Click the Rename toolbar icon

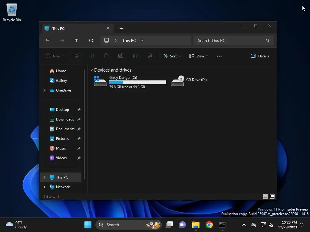[x=121, y=56]
